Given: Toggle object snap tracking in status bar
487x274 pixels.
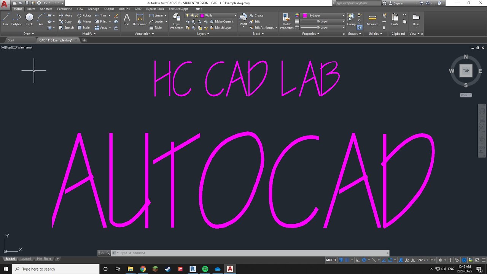Looking at the screenshot, I should 384,260.
